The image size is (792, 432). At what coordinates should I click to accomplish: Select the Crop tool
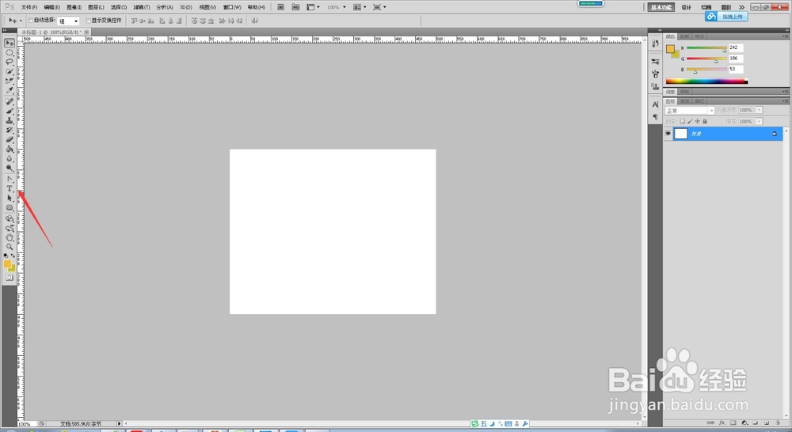coord(10,81)
